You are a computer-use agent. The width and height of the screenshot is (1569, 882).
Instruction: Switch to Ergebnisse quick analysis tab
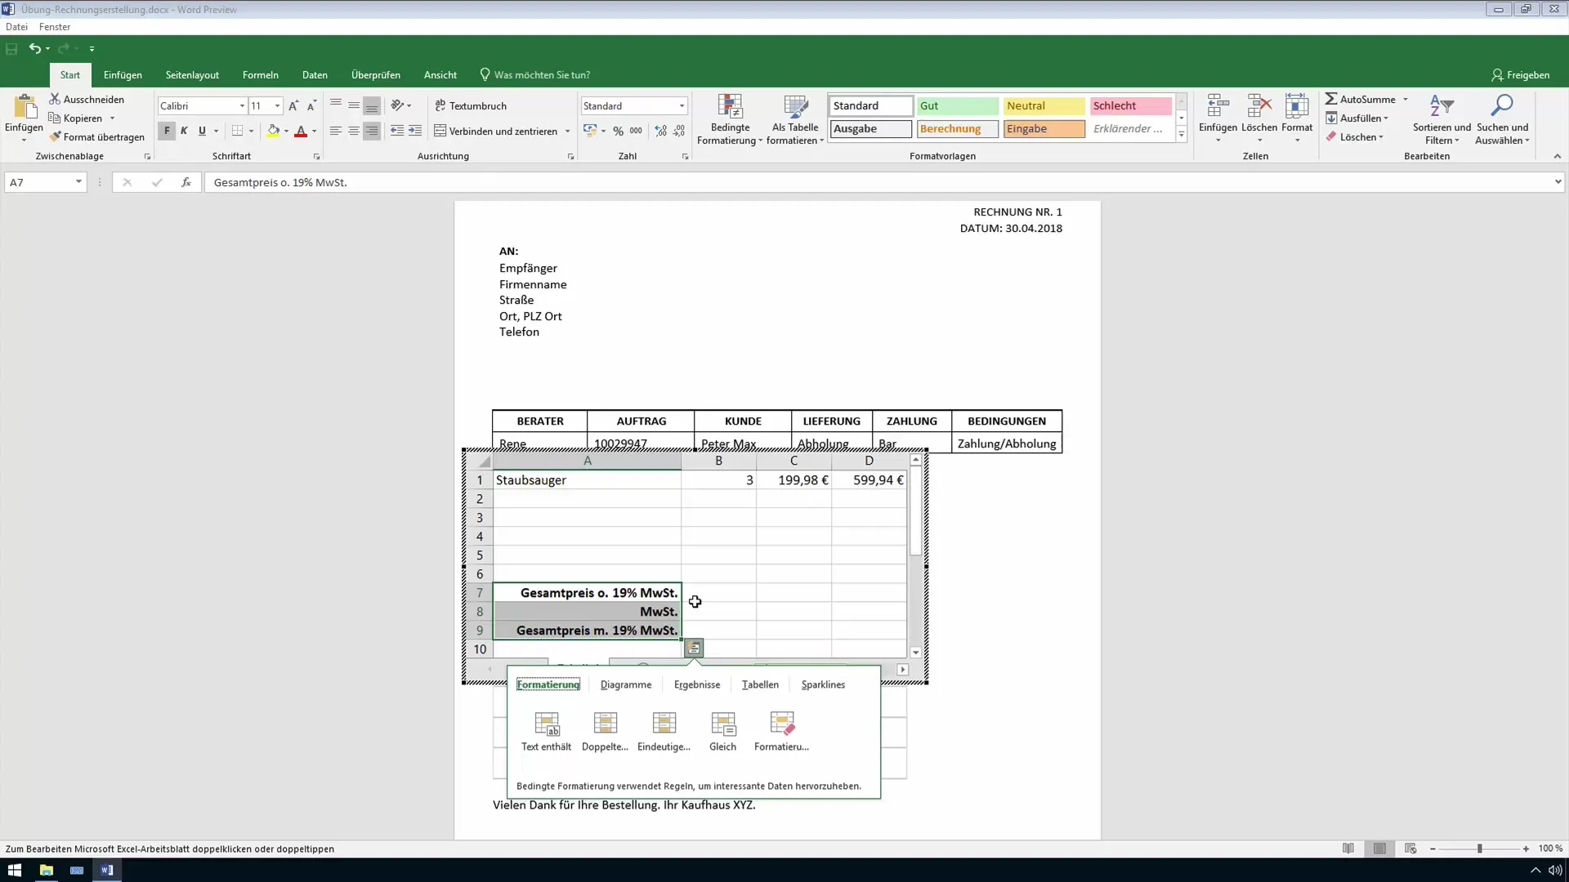click(x=697, y=685)
